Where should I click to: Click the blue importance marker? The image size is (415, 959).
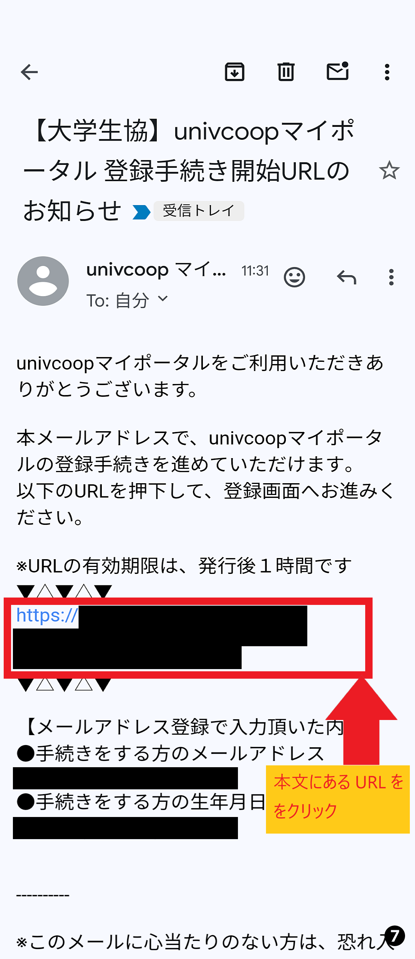click(x=141, y=212)
